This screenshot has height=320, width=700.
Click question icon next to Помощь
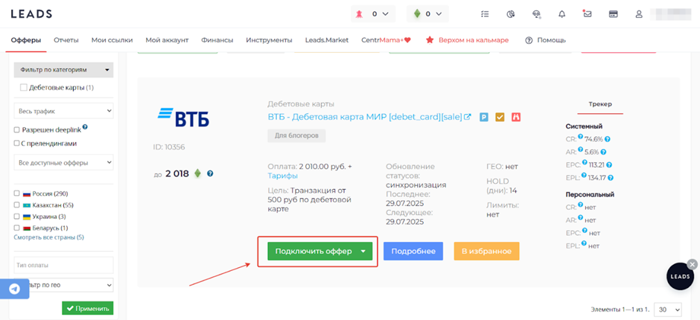pos(529,40)
